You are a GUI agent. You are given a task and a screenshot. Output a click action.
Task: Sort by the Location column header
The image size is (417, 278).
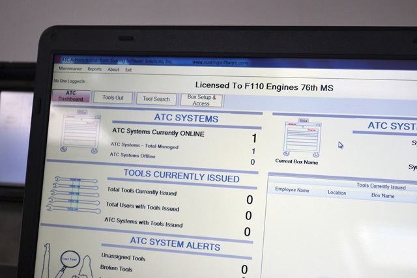[x=337, y=193]
